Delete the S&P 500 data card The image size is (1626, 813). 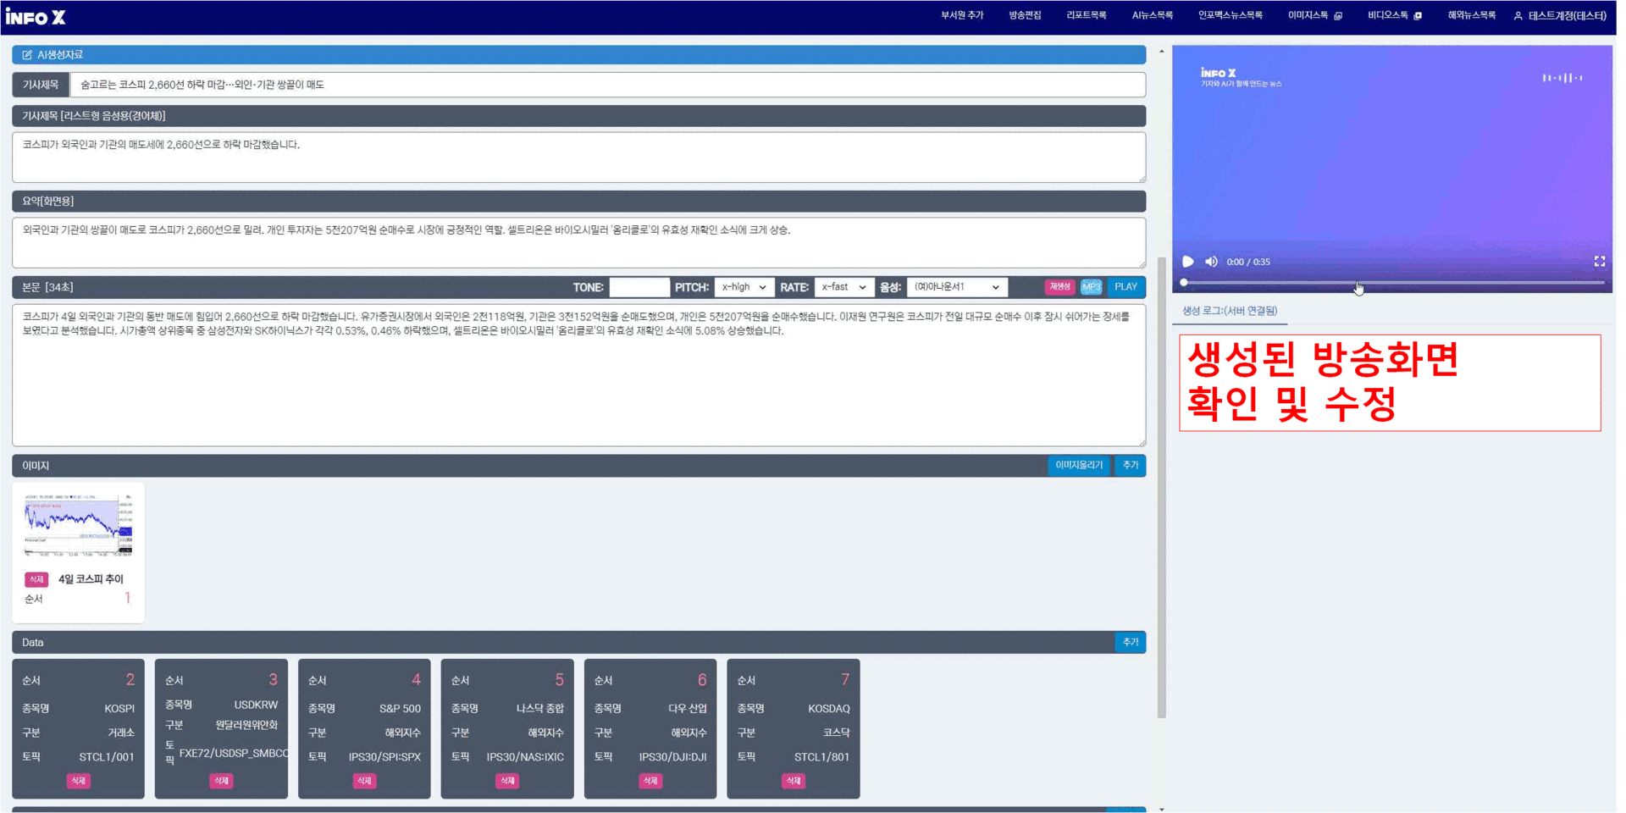(364, 781)
